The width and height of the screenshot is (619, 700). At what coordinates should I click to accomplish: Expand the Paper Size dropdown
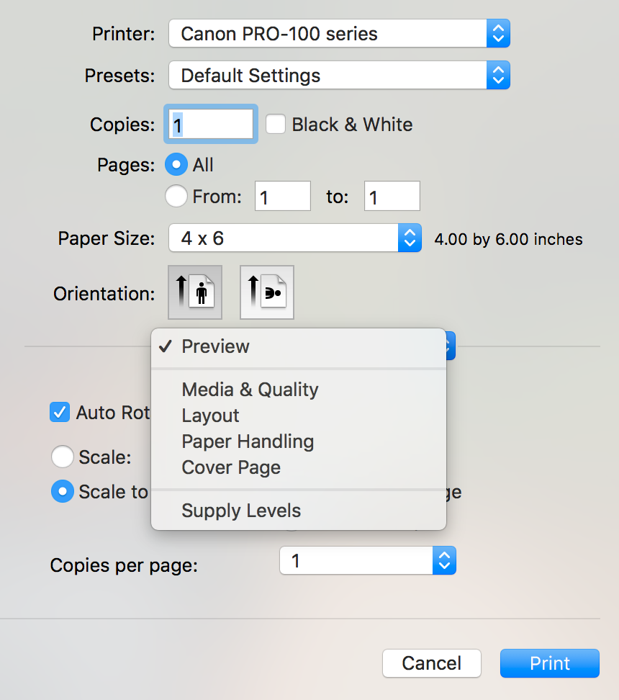[x=294, y=238]
